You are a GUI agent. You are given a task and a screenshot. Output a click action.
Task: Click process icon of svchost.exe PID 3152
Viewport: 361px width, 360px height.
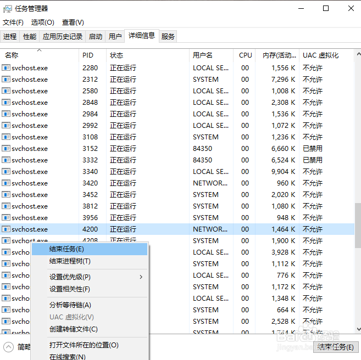pyautogui.click(x=6, y=149)
